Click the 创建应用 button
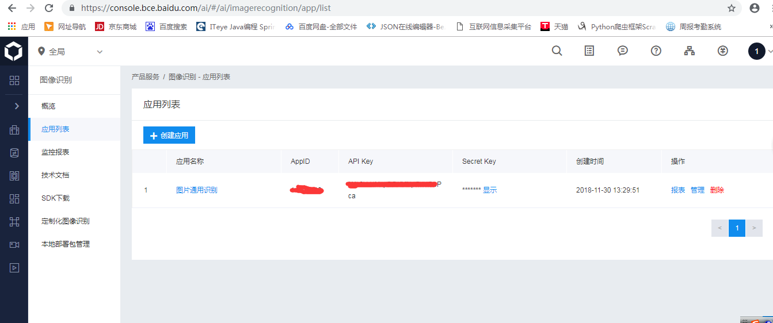773x323 pixels. coord(169,136)
